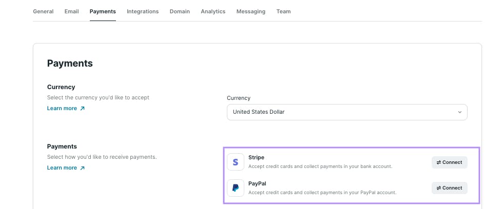This screenshot has width=504, height=209.
Task: Click the PayPal provider name
Action: point(257,183)
